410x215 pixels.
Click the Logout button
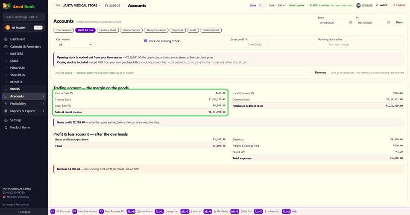399,5
